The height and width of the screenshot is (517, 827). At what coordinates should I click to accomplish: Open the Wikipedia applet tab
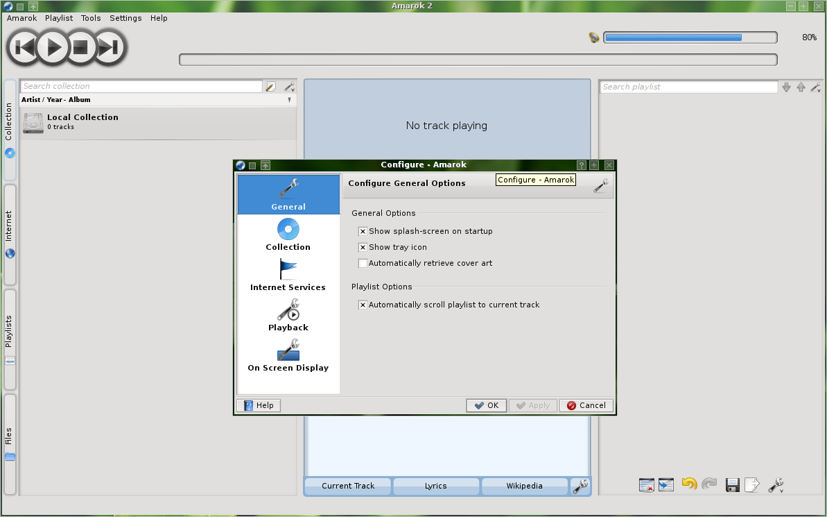tap(524, 486)
